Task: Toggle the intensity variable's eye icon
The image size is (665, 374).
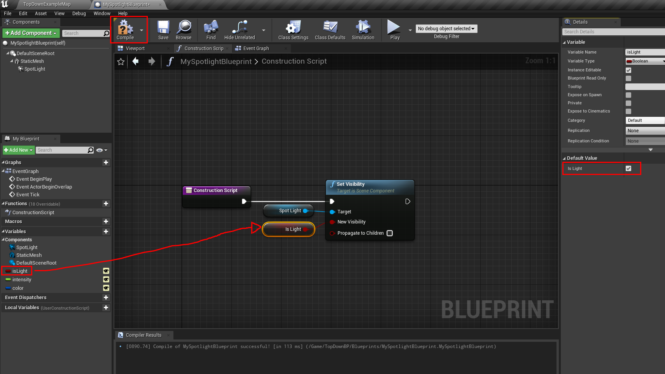Action: click(106, 280)
